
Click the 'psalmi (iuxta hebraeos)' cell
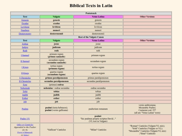click(x=56, y=109)
